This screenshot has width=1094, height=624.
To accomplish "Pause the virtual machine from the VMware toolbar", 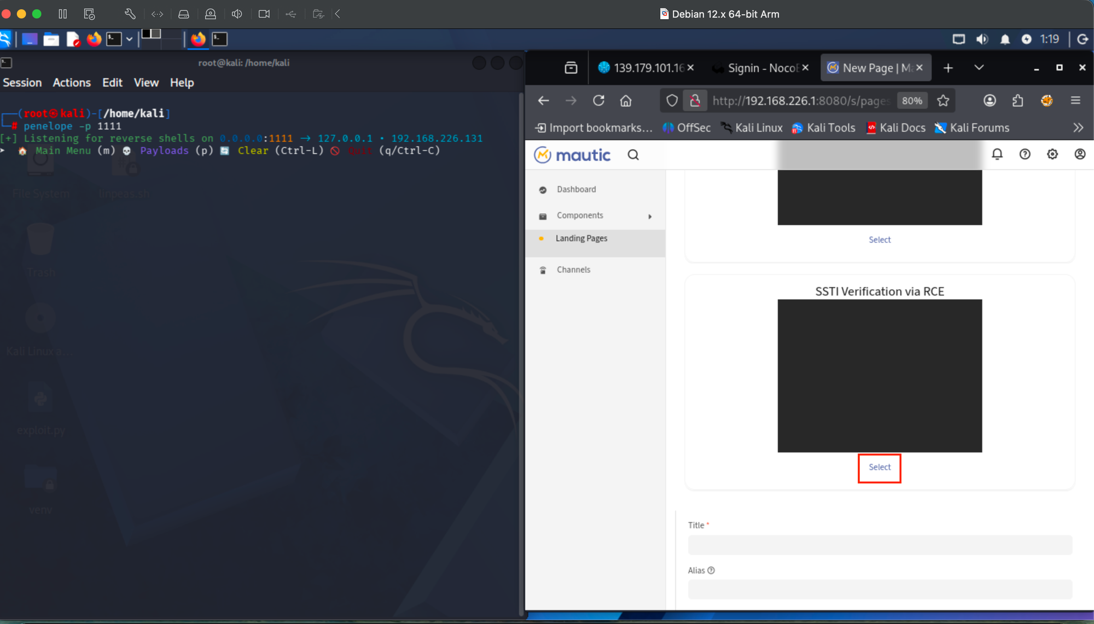I will click(63, 14).
